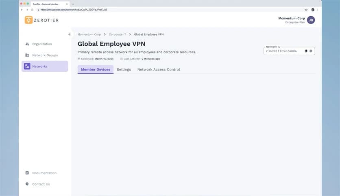This screenshot has height=196, width=340.
Task: Switch to the Settings tab
Action: click(x=124, y=70)
